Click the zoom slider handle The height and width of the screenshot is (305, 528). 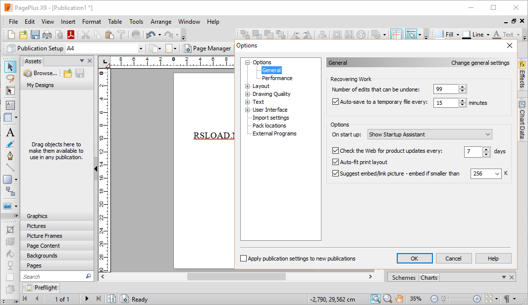pos(444,299)
